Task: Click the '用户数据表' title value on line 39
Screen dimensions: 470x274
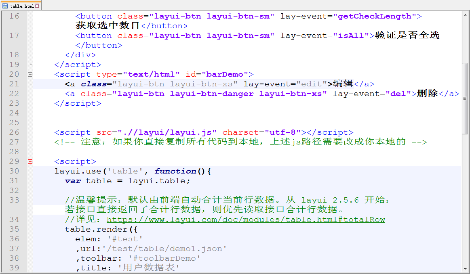Action: tap(149, 268)
